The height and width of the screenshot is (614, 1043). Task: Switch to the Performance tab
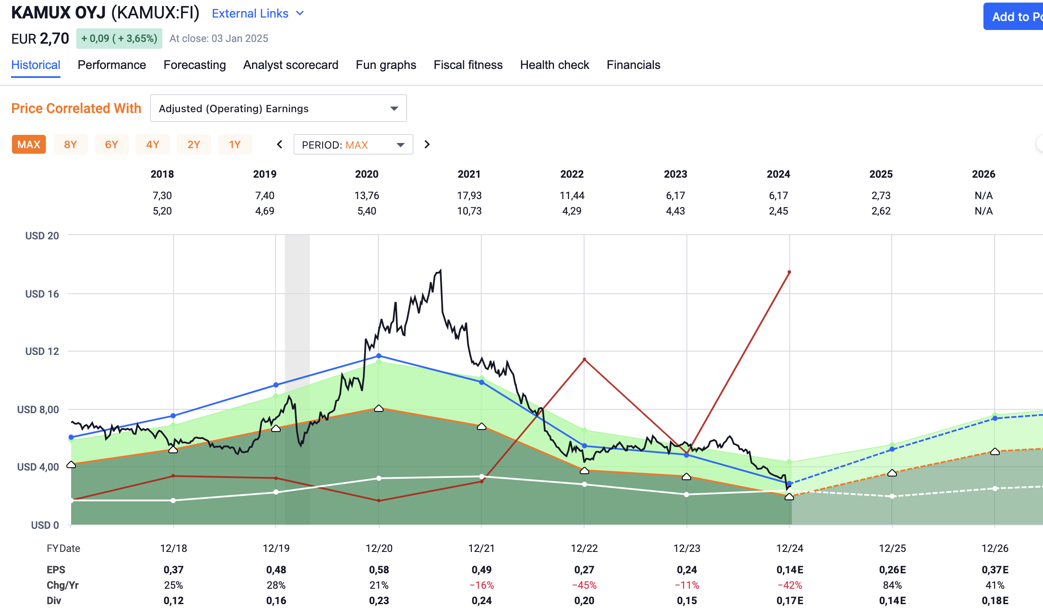click(x=111, y=65)
